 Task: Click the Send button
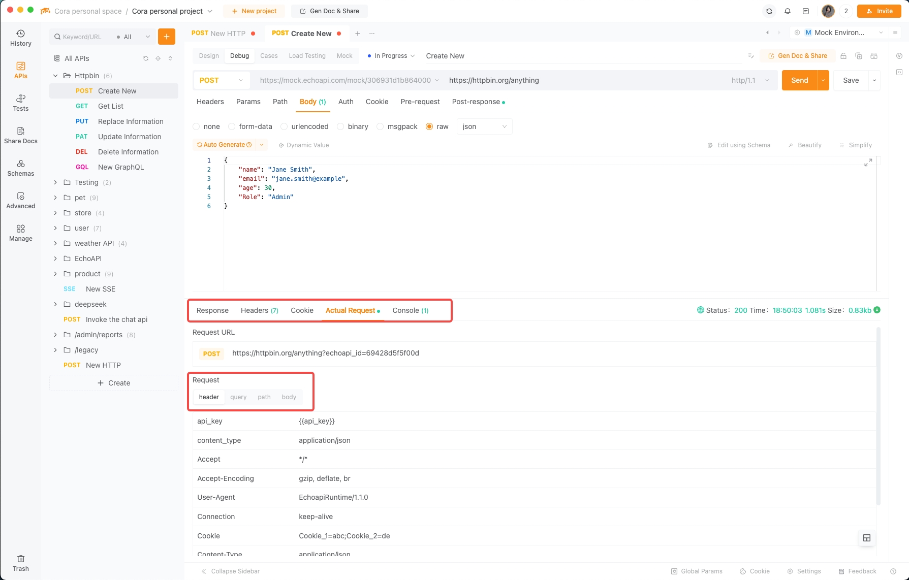pyautogui.click(x=799, y=80)
